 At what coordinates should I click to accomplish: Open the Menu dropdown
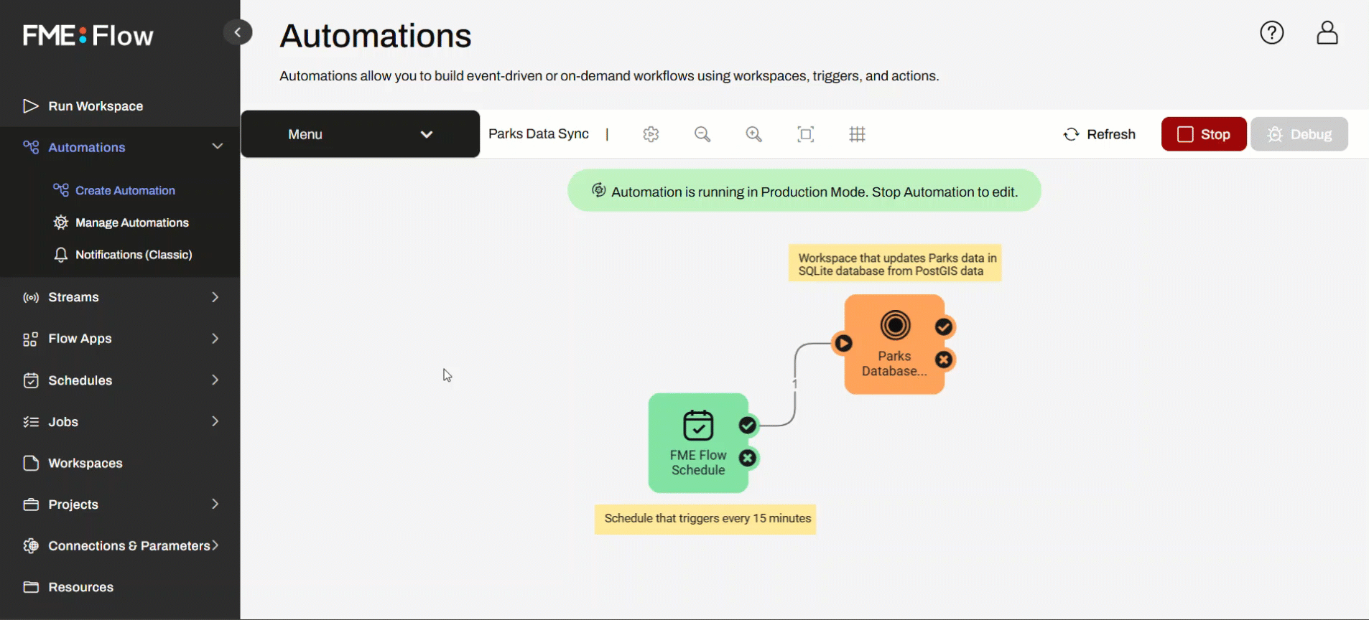[360, 134]
